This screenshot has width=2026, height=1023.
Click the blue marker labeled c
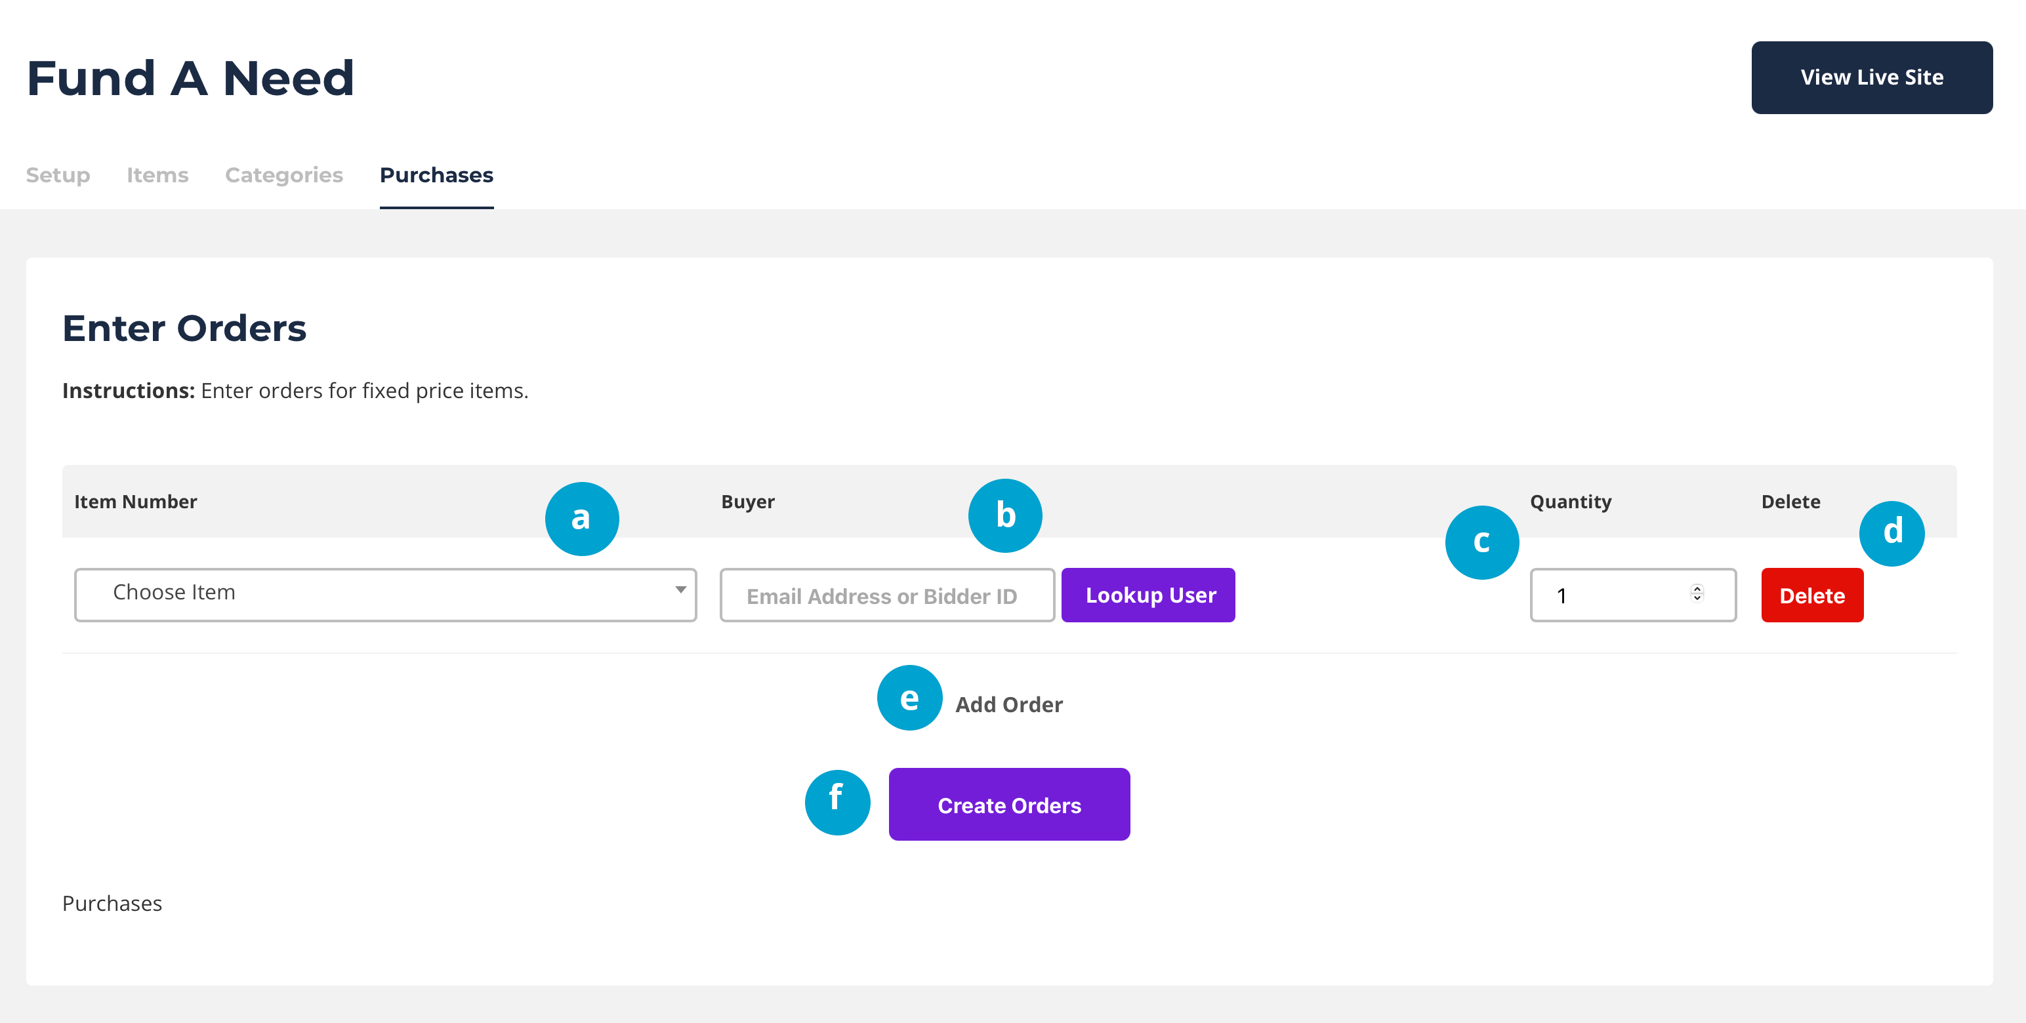tap(1481, 542)
